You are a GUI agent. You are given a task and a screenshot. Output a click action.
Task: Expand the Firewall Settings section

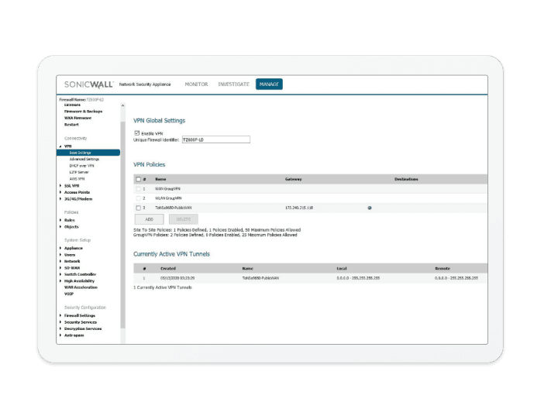coord(60,315)
